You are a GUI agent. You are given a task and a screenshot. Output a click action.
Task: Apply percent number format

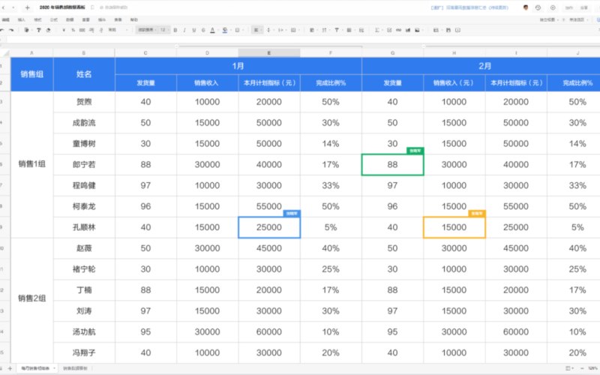point(73,30)
